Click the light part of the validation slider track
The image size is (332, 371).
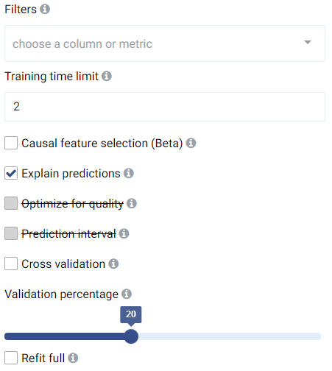pyautogui.click(x=230, y=336)
